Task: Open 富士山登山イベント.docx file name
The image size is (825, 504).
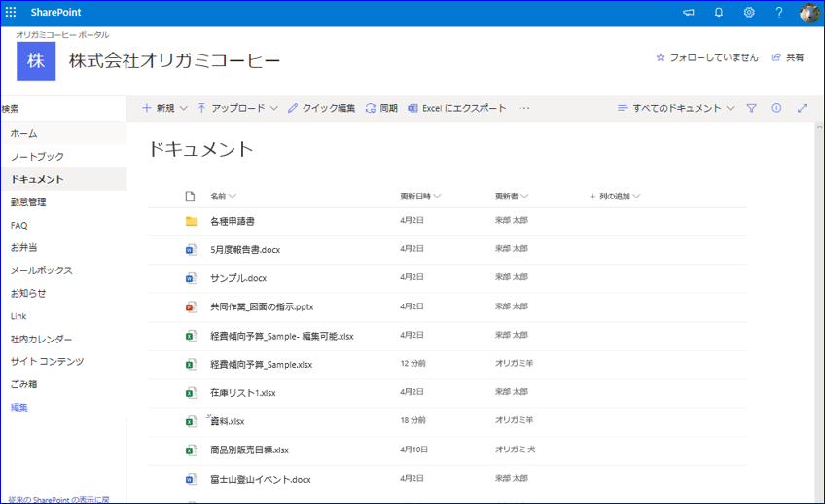Action: [261, 480]
